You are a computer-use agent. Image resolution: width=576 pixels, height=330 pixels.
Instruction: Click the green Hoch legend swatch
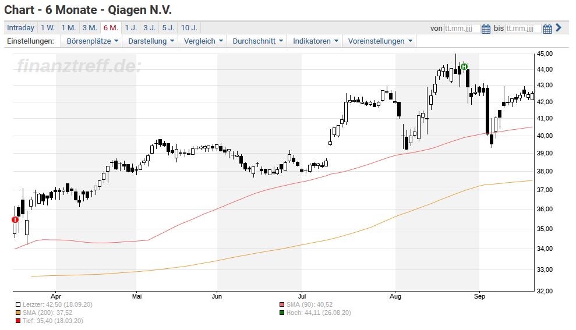click(x=282, y=313)
